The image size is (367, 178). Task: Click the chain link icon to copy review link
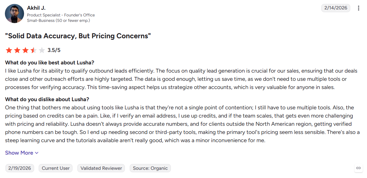358,168
